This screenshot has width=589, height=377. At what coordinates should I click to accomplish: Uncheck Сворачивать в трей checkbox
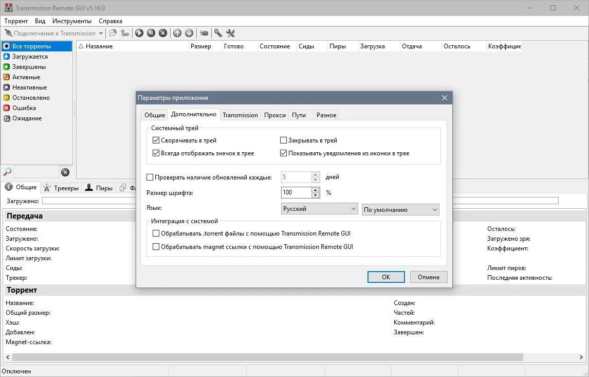[x=156, y=140]
